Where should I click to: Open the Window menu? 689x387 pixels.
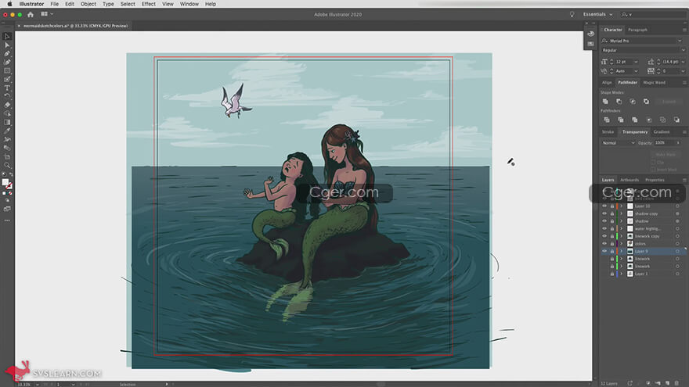[189, 4]
